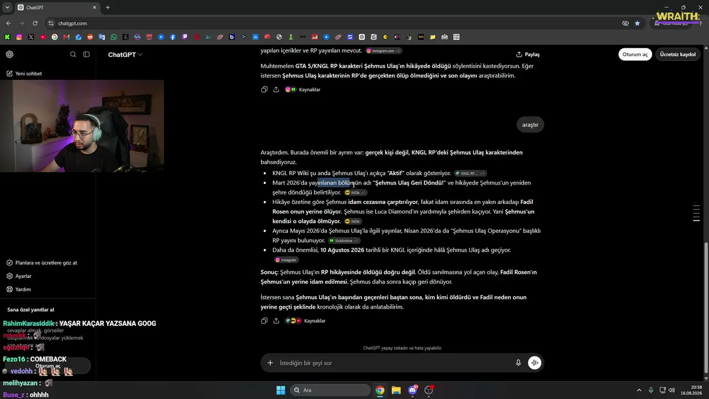Screen dimensions: 709x399
Task: Open the X bookmark icon
Action: (x=31, y=37)
